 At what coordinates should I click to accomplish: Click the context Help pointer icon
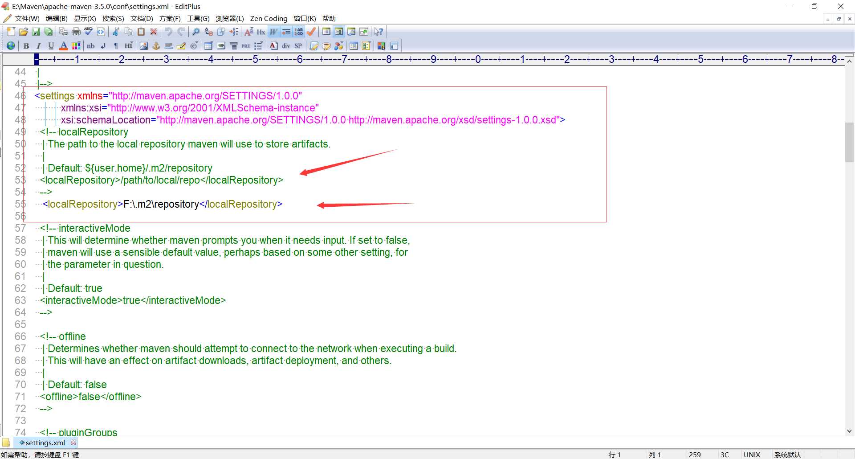pos(379,32)
